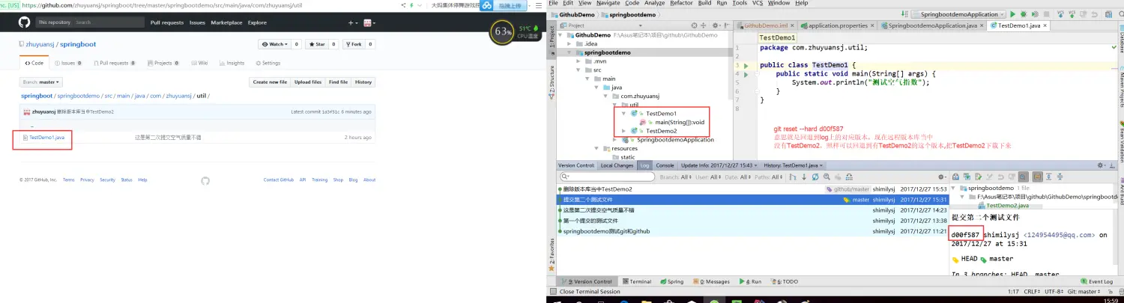Image resolution: width=1124 pixels, height=303 pixels.
Task: Click IntelliSort icon in log toolbar
Action: (x=793, y=177)
